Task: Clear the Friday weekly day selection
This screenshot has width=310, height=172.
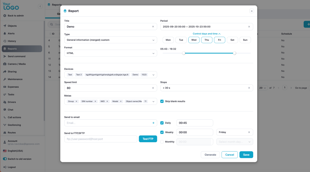Action: 249,132
